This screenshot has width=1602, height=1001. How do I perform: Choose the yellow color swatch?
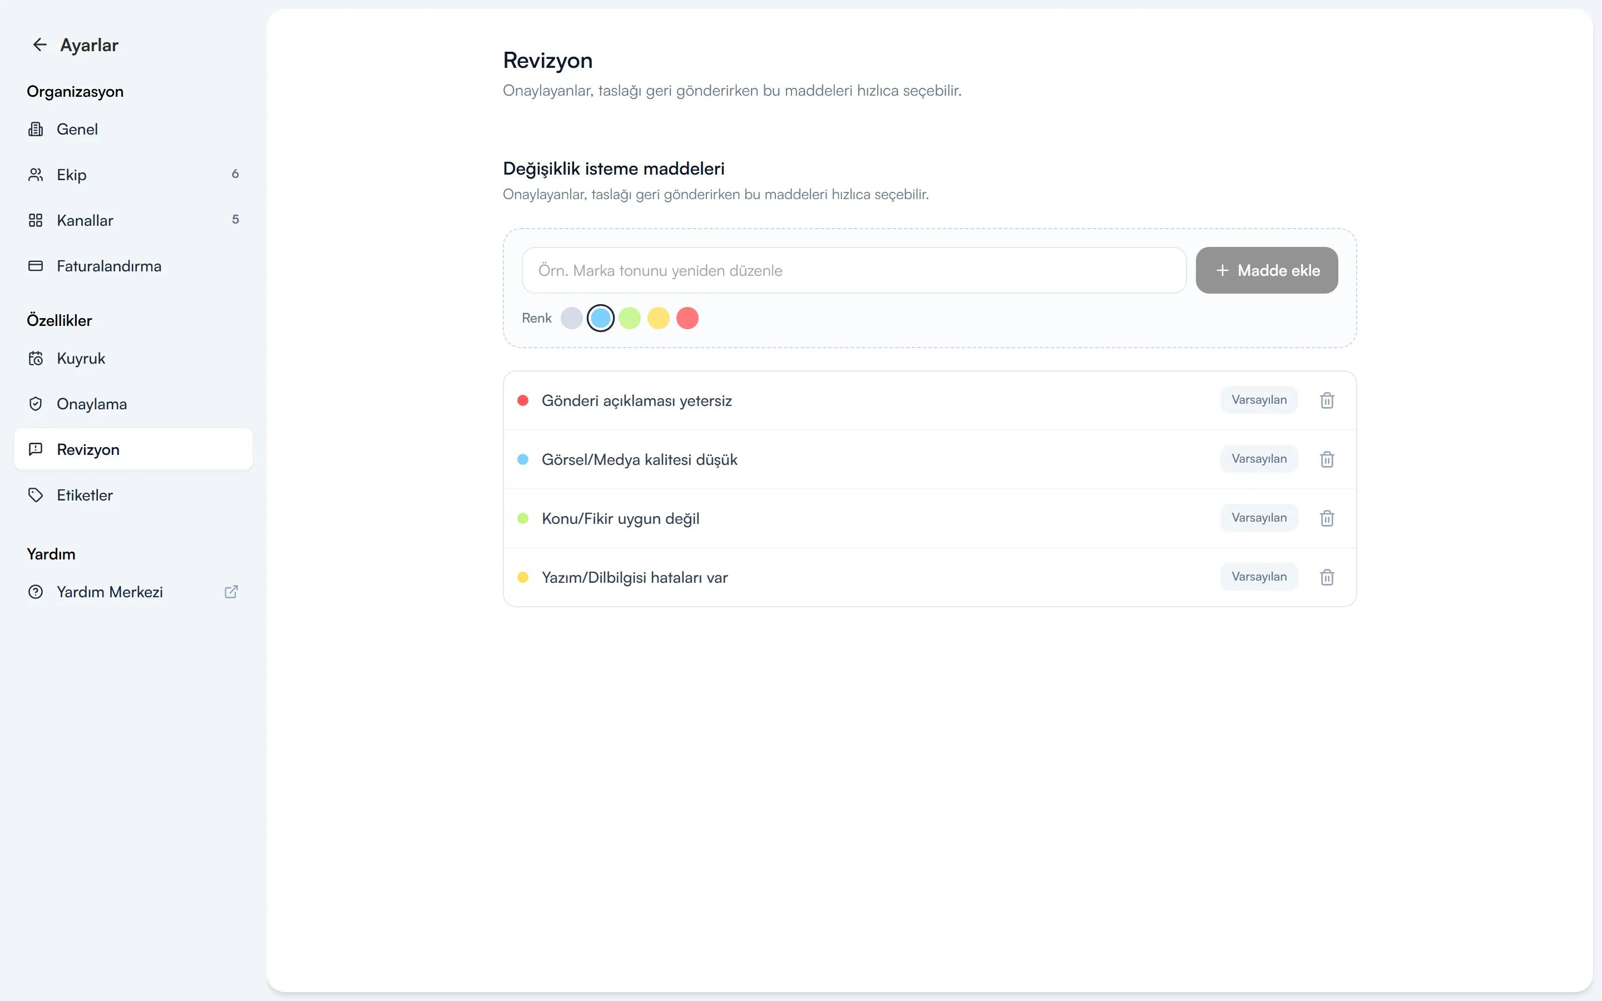click(x=659, y=319)
